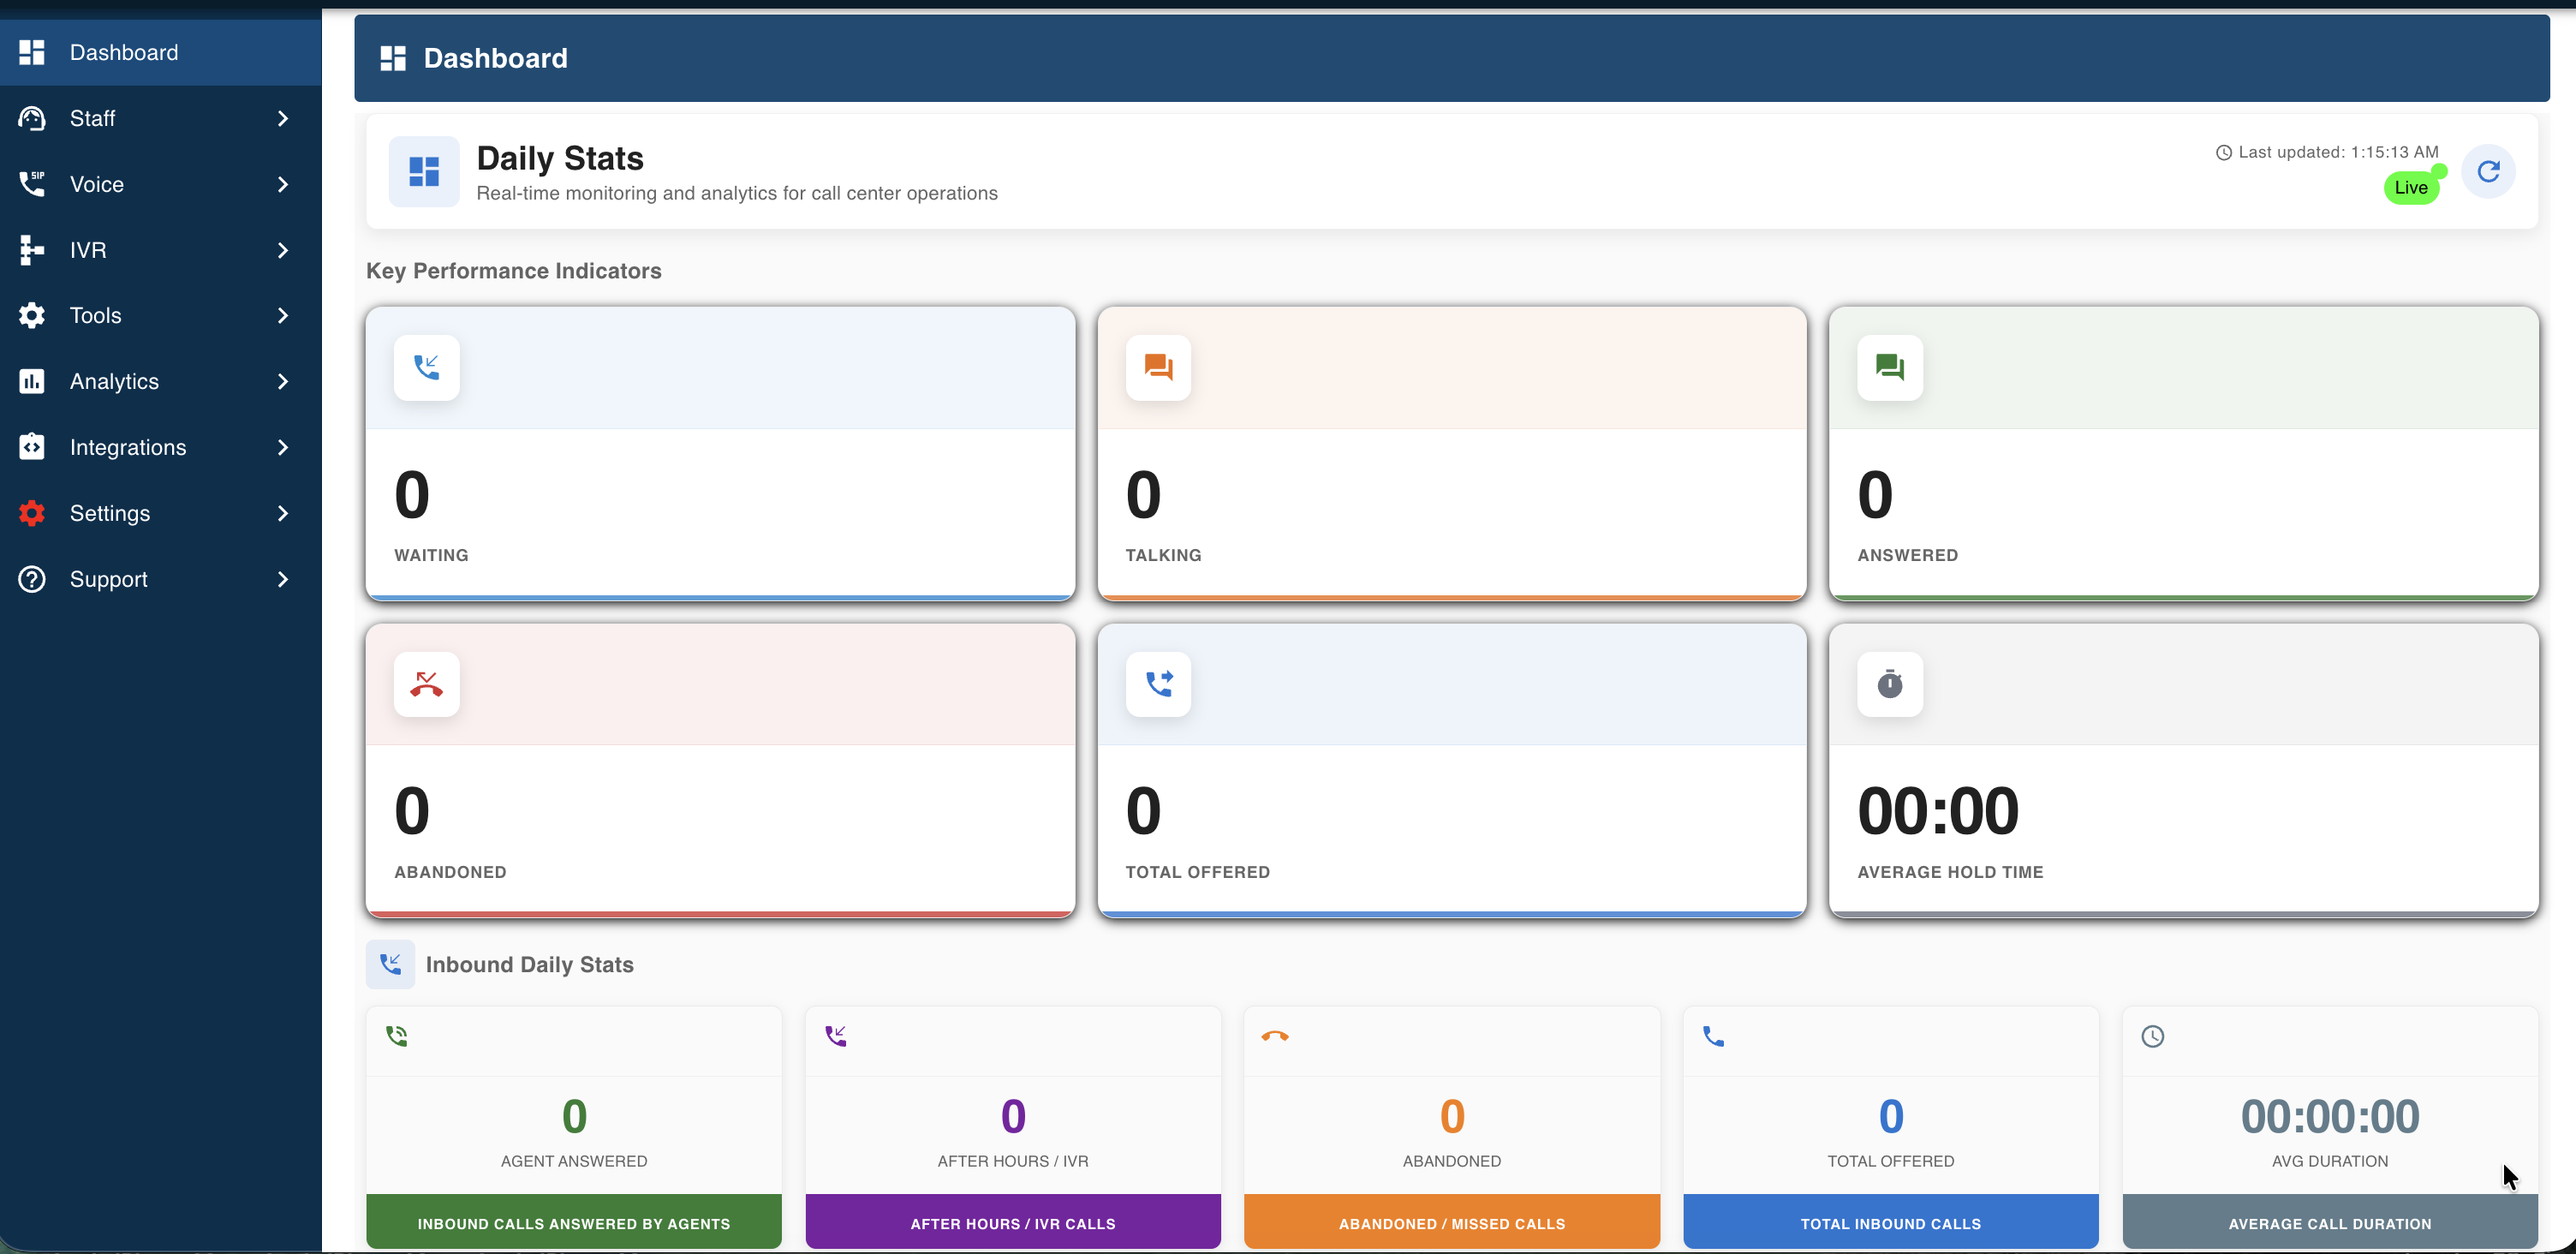The height and width of the screenshot is (1254, 2576).
Task: Click the Talking chat bubbles icon
Action: [1158, 367]
